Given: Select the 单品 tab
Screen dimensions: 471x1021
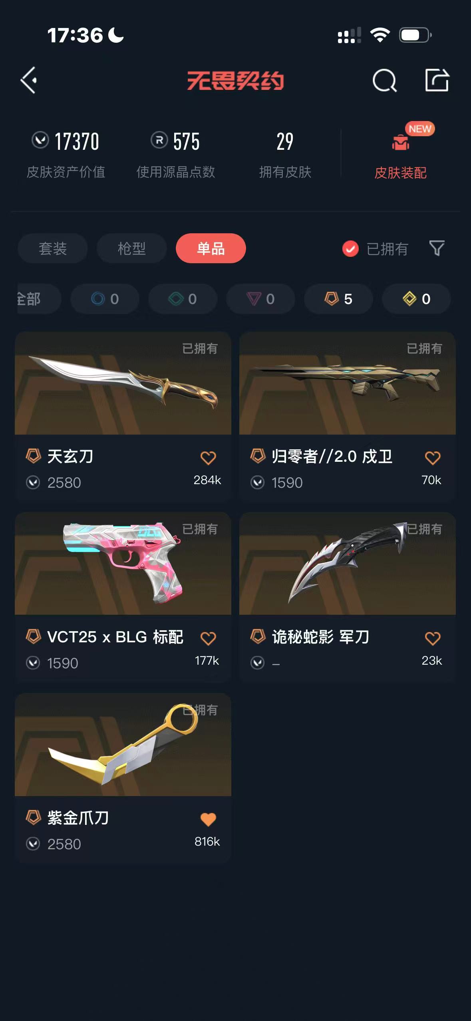Looking at the screenshot, I should pyautogui.click(x=211, y=248).
